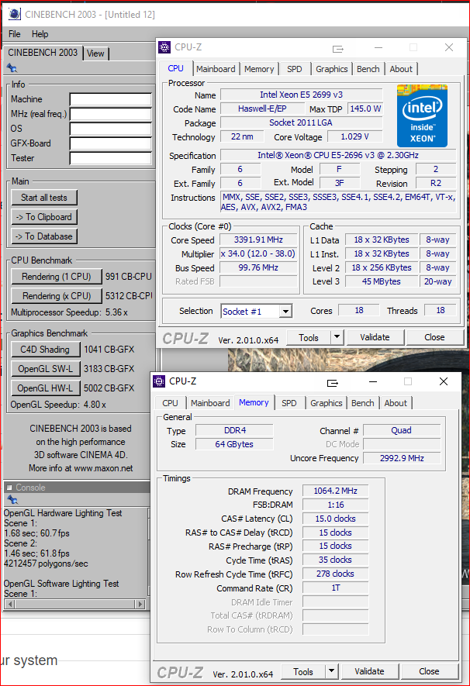Viewport: 470px width, 686px height.
Task: Click Validate in lower CPU-Z
Action: tap(369, 671)
